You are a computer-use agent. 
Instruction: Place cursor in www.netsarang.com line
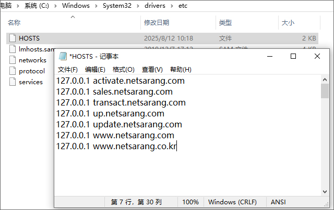tap(115, 135)
